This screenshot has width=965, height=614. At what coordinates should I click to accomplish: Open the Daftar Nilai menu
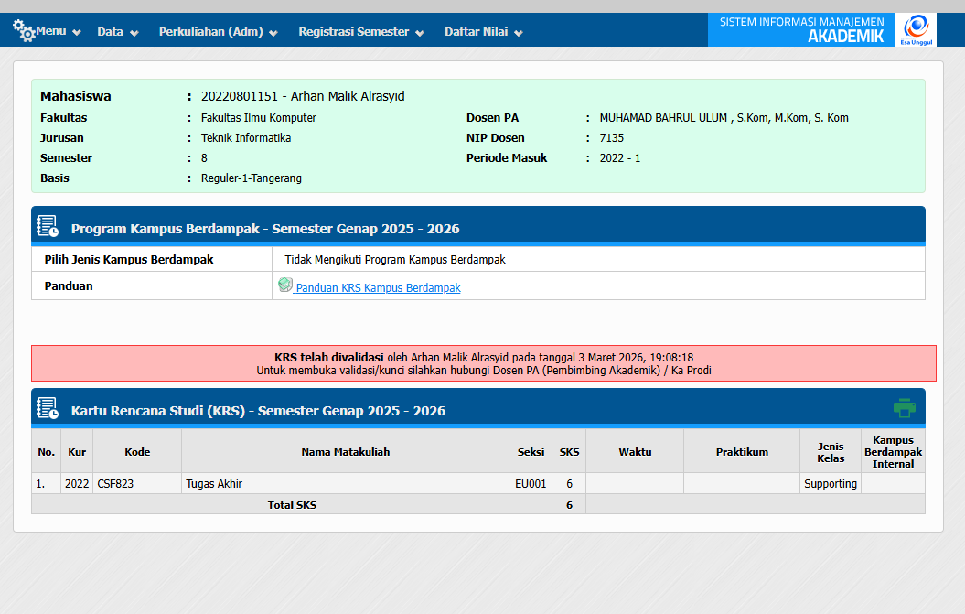(x=475, y=31)
